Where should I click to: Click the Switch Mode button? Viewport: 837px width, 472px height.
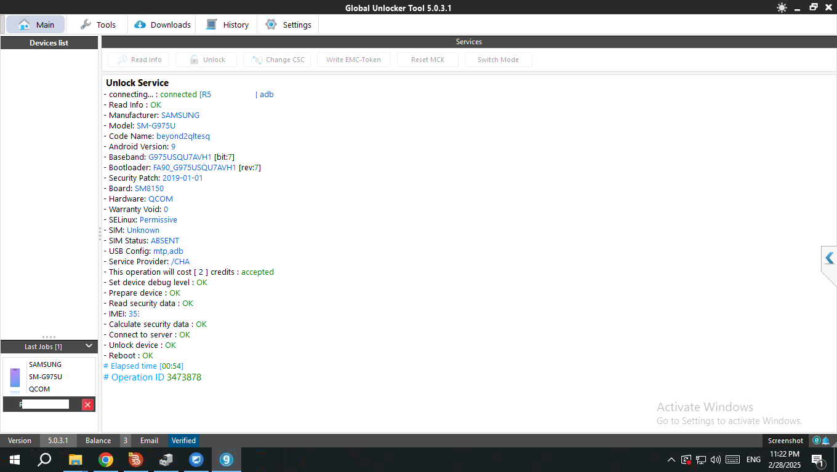click(499, 60)
